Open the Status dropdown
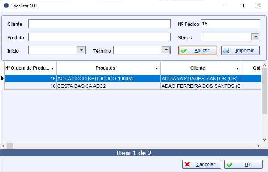268x172 pixels. click(255, 37)
